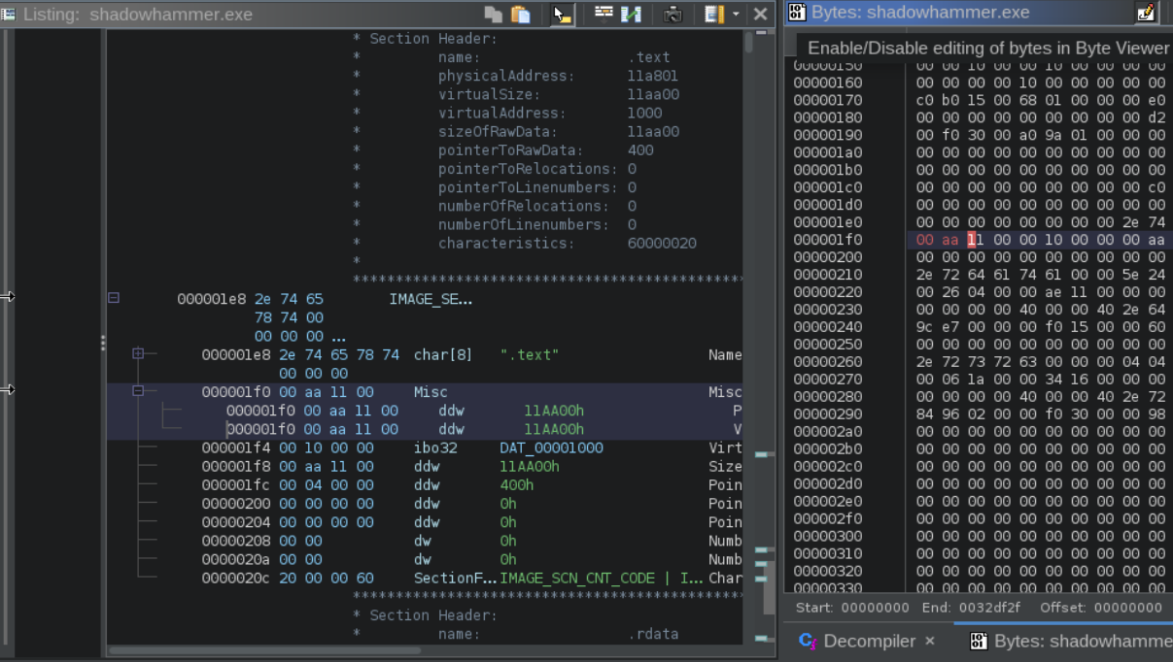Click the pointerToRawData comment line
The height and width of the screenshot is (662, 1173).
503,149
